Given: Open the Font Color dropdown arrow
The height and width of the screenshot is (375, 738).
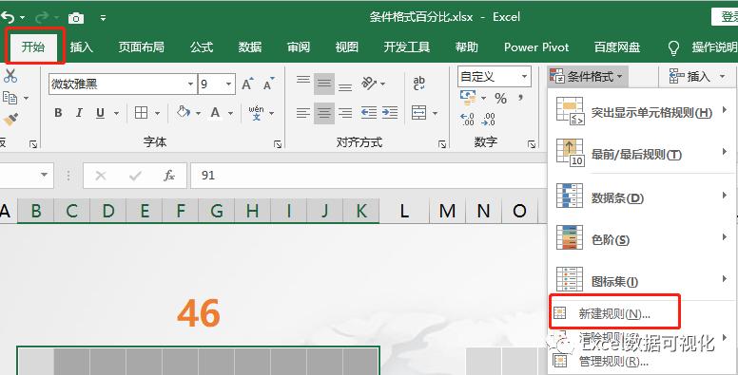Looking at the screenshot, I should coord(230,113).
